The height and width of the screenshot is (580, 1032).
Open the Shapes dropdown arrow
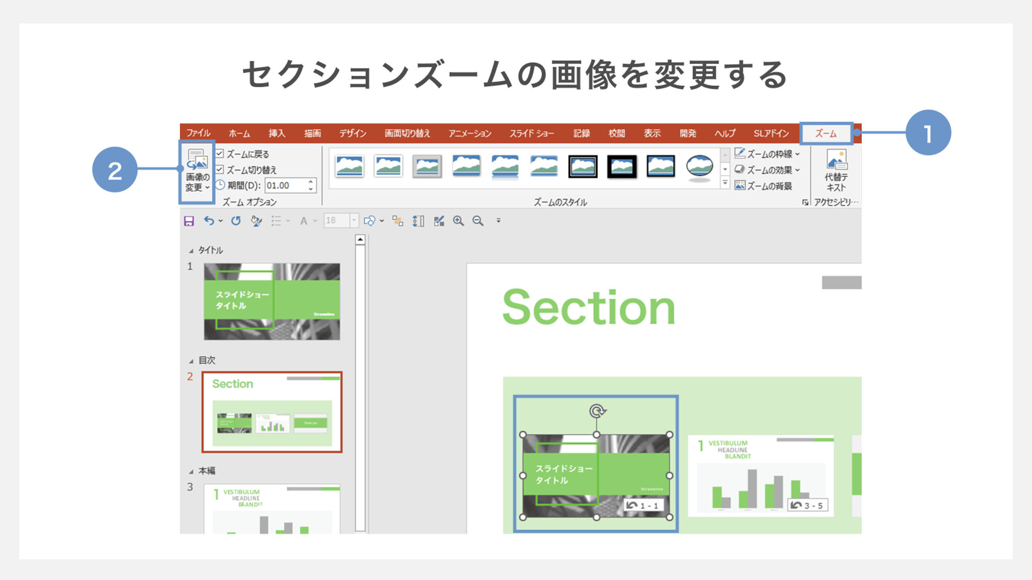(x=382, y=221)
